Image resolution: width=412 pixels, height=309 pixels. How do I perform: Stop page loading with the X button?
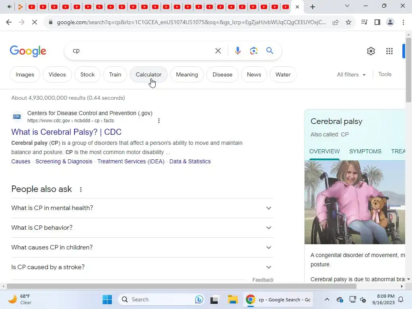click(35, 23)
